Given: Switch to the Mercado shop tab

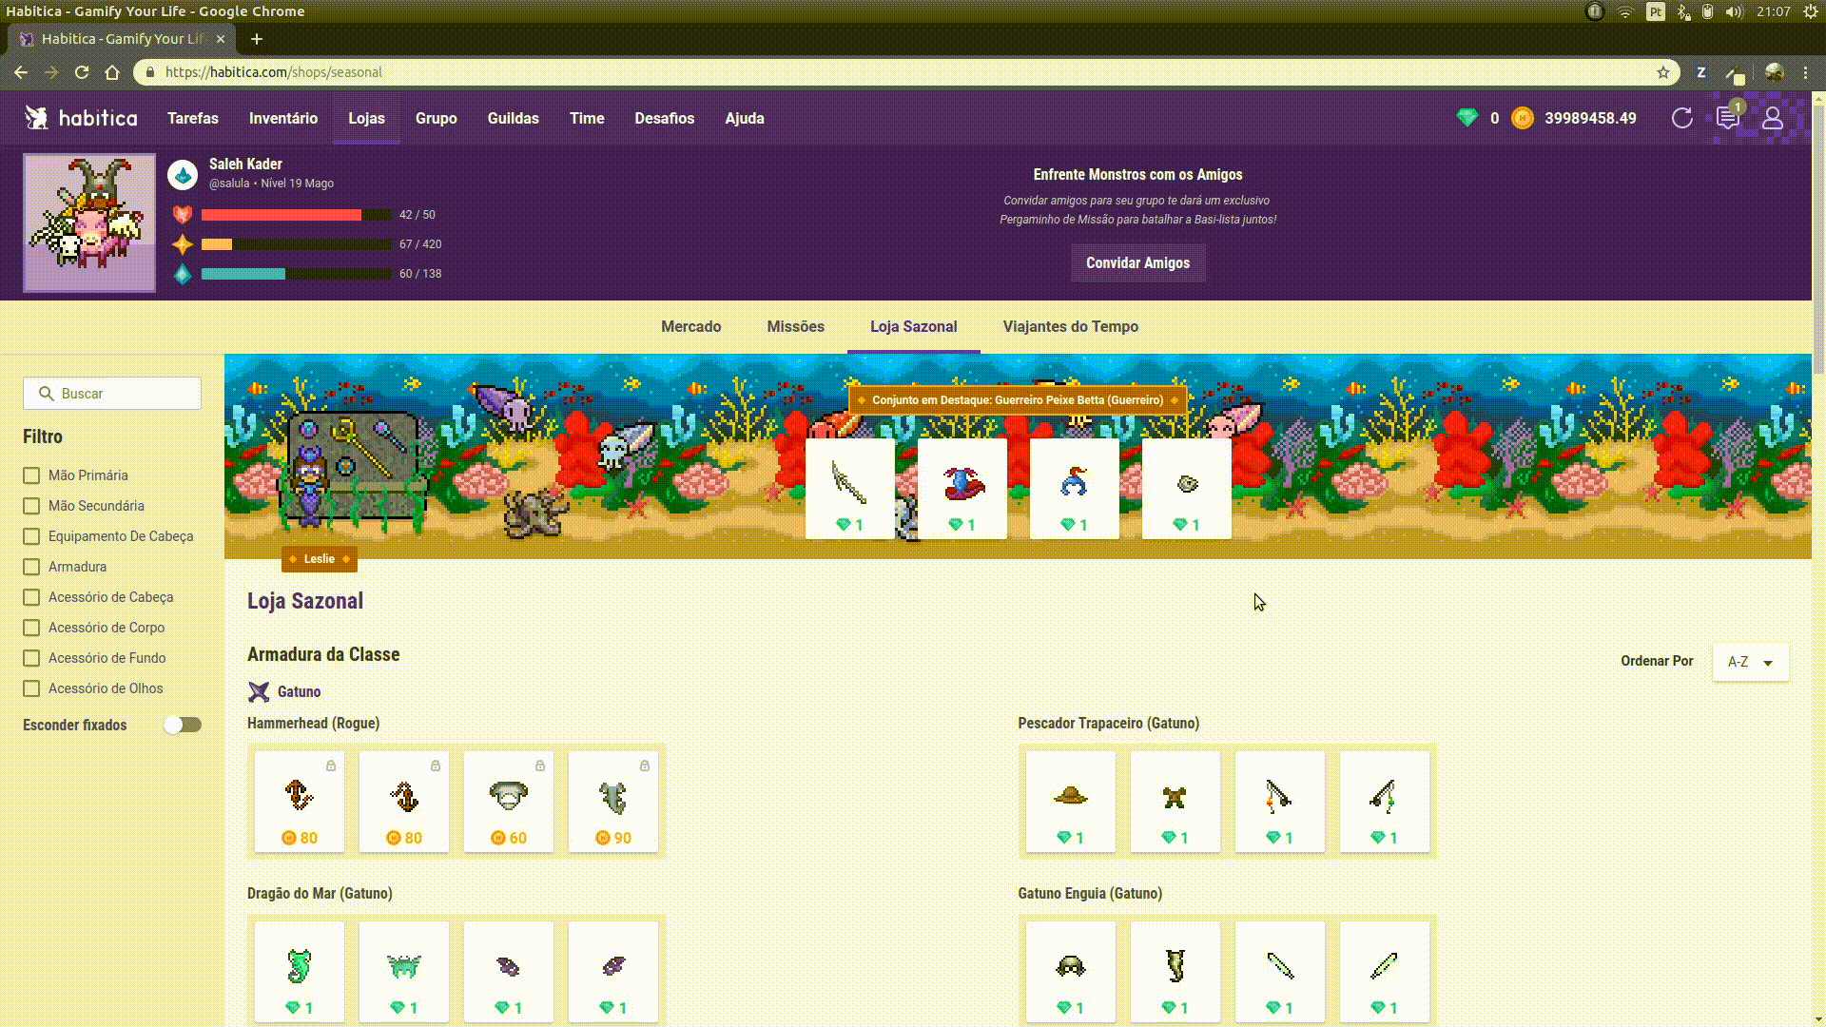Looking at the screenshot, I should point(691,326).
